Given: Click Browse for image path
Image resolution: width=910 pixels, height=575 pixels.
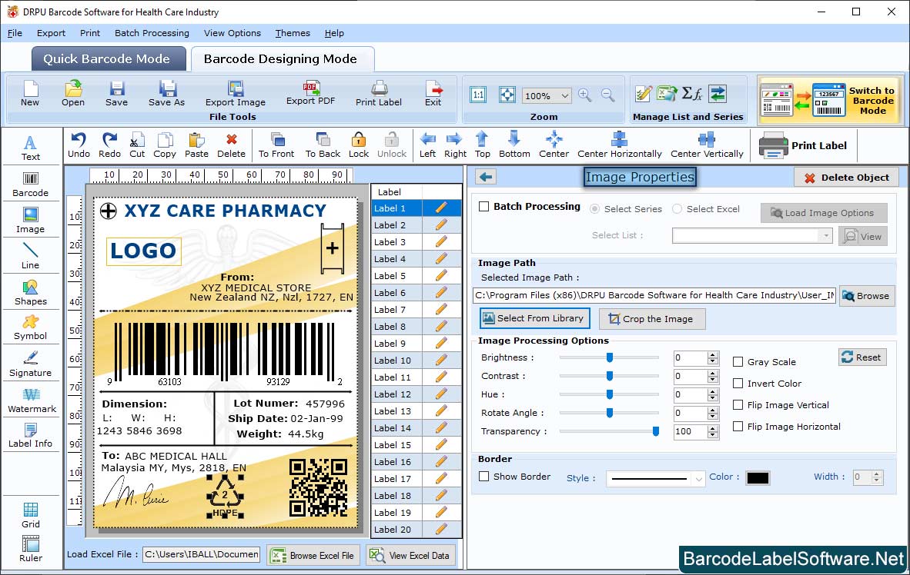Looking at the screenshot, I should coord(866,296).
